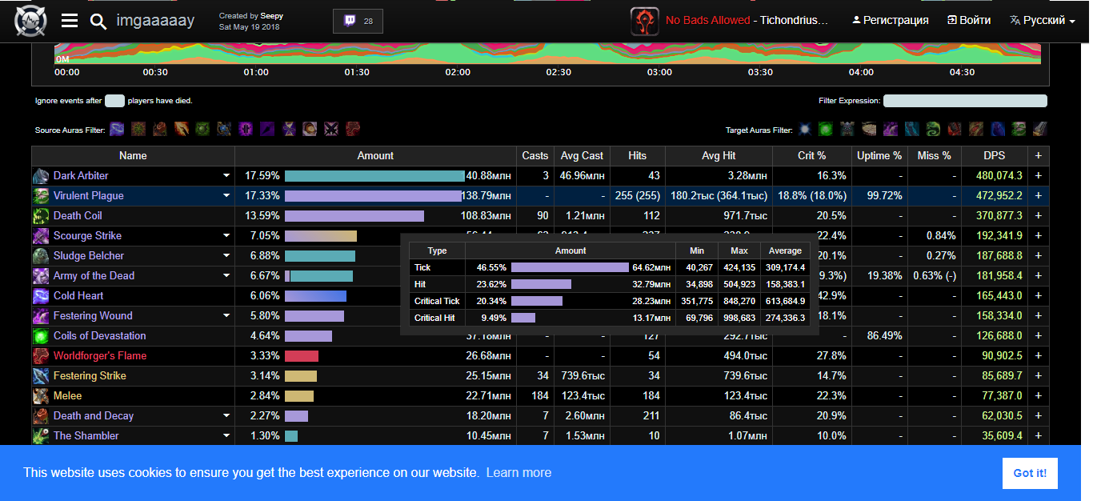
Task: Sort table by Casts column header
Action: click(x=535, y=156)
